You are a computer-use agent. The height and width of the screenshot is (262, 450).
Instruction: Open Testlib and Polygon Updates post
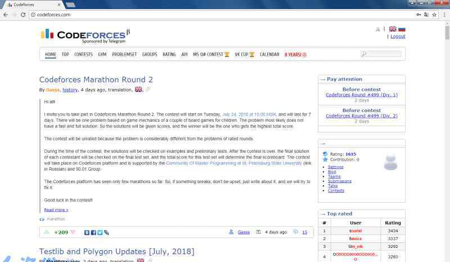[117, 251]
